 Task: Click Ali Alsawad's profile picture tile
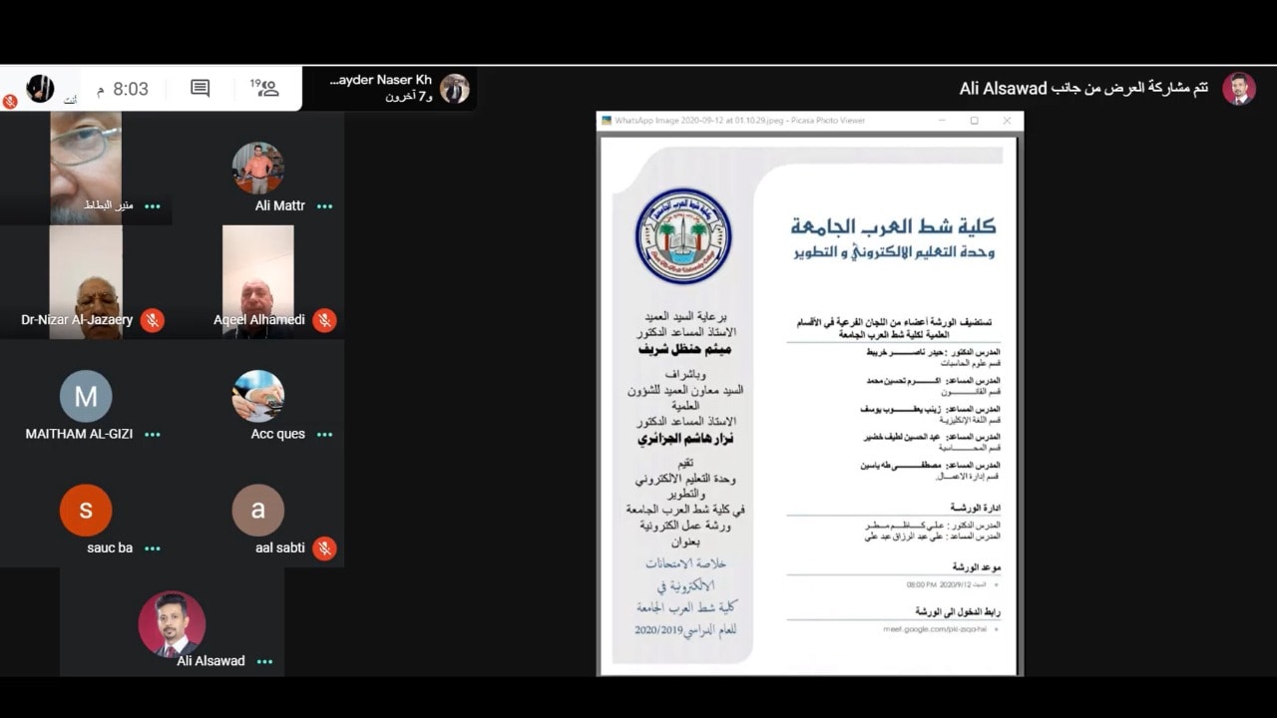(172, 623)
